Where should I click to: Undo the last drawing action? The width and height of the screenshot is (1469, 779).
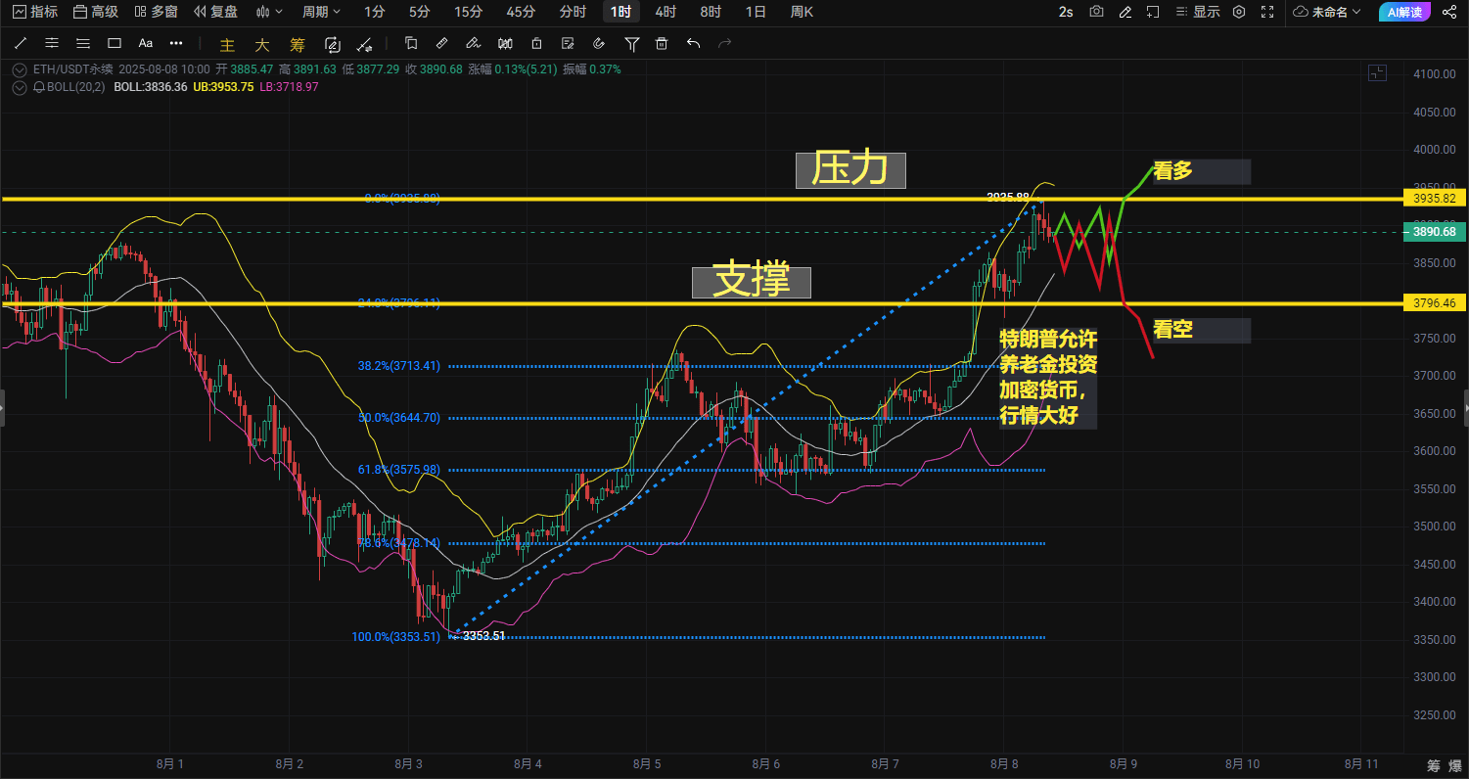point(694,43)
